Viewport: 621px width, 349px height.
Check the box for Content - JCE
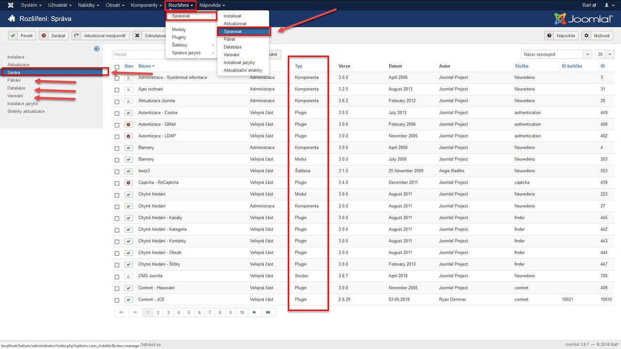[x=117, y=300]
